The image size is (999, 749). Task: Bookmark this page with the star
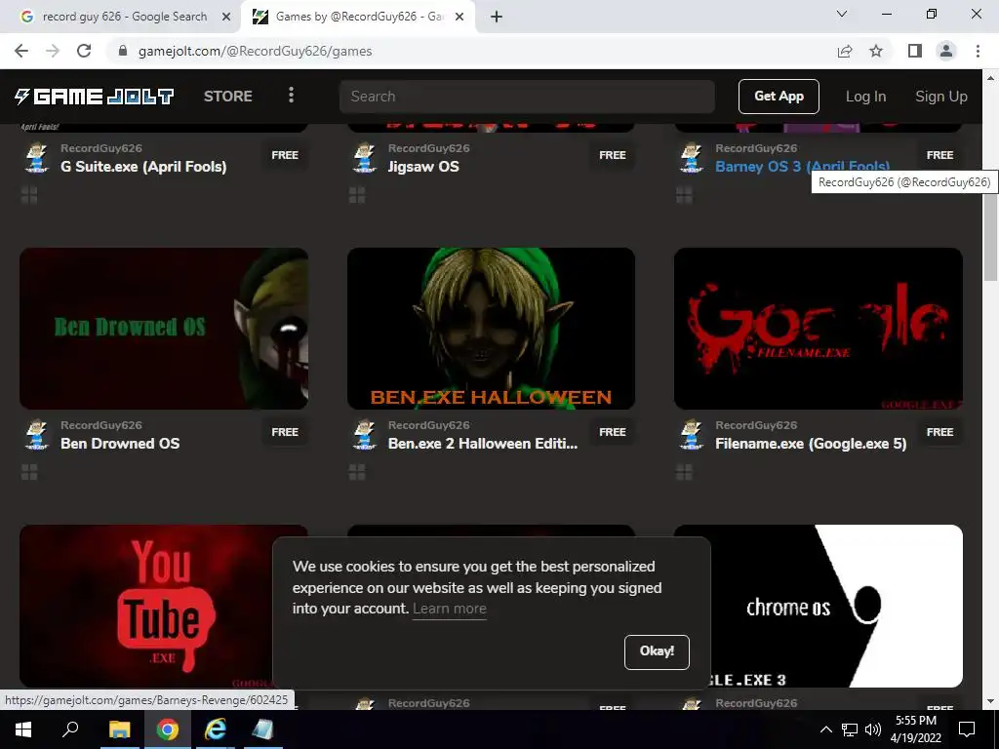876,51
